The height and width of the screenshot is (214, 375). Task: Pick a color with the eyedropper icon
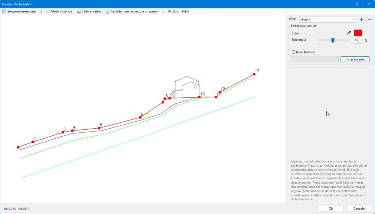point(349,33)
